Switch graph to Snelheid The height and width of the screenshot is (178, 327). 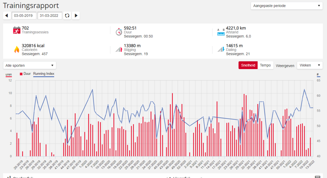(248, 65)
